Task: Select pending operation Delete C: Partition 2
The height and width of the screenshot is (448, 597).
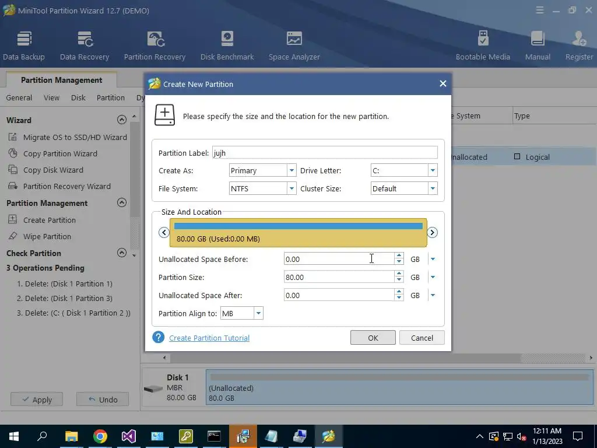Action: pyautogui.click(x=73, y=313)
